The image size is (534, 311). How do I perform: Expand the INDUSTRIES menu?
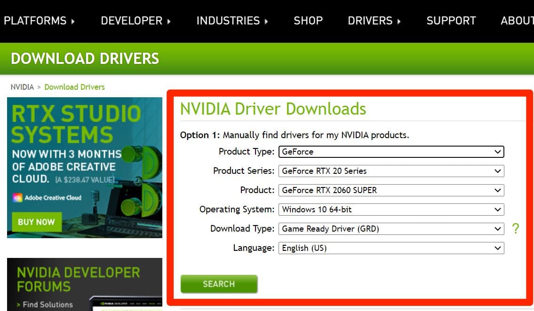click(232, 21)
